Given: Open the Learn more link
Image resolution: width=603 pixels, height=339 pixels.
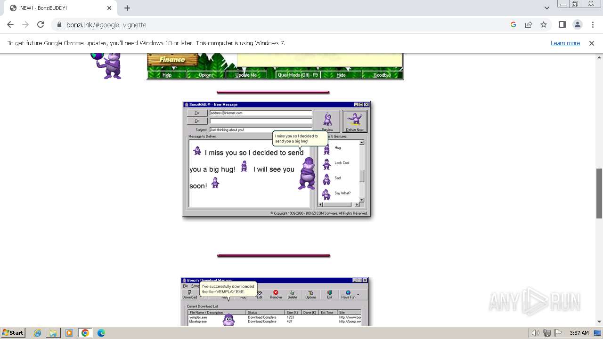Looking at the screenshot, I should (x=565, y=43).
